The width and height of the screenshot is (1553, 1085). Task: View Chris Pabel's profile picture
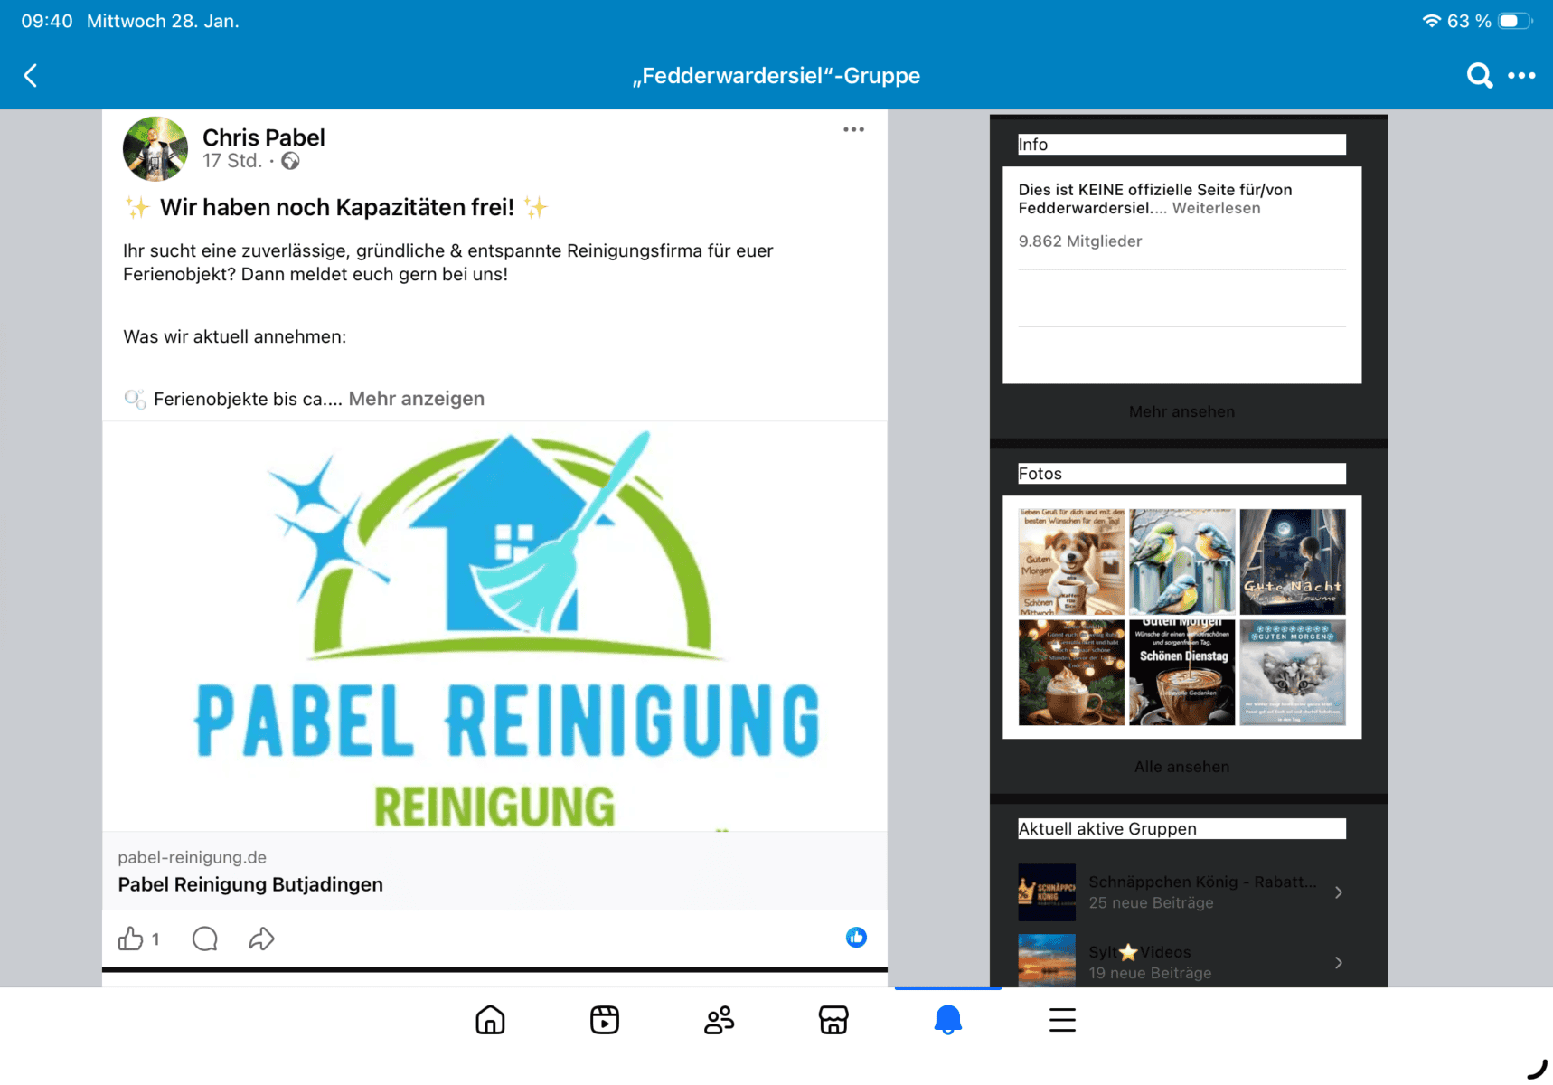pyautogui.click(x=155, y=149)
